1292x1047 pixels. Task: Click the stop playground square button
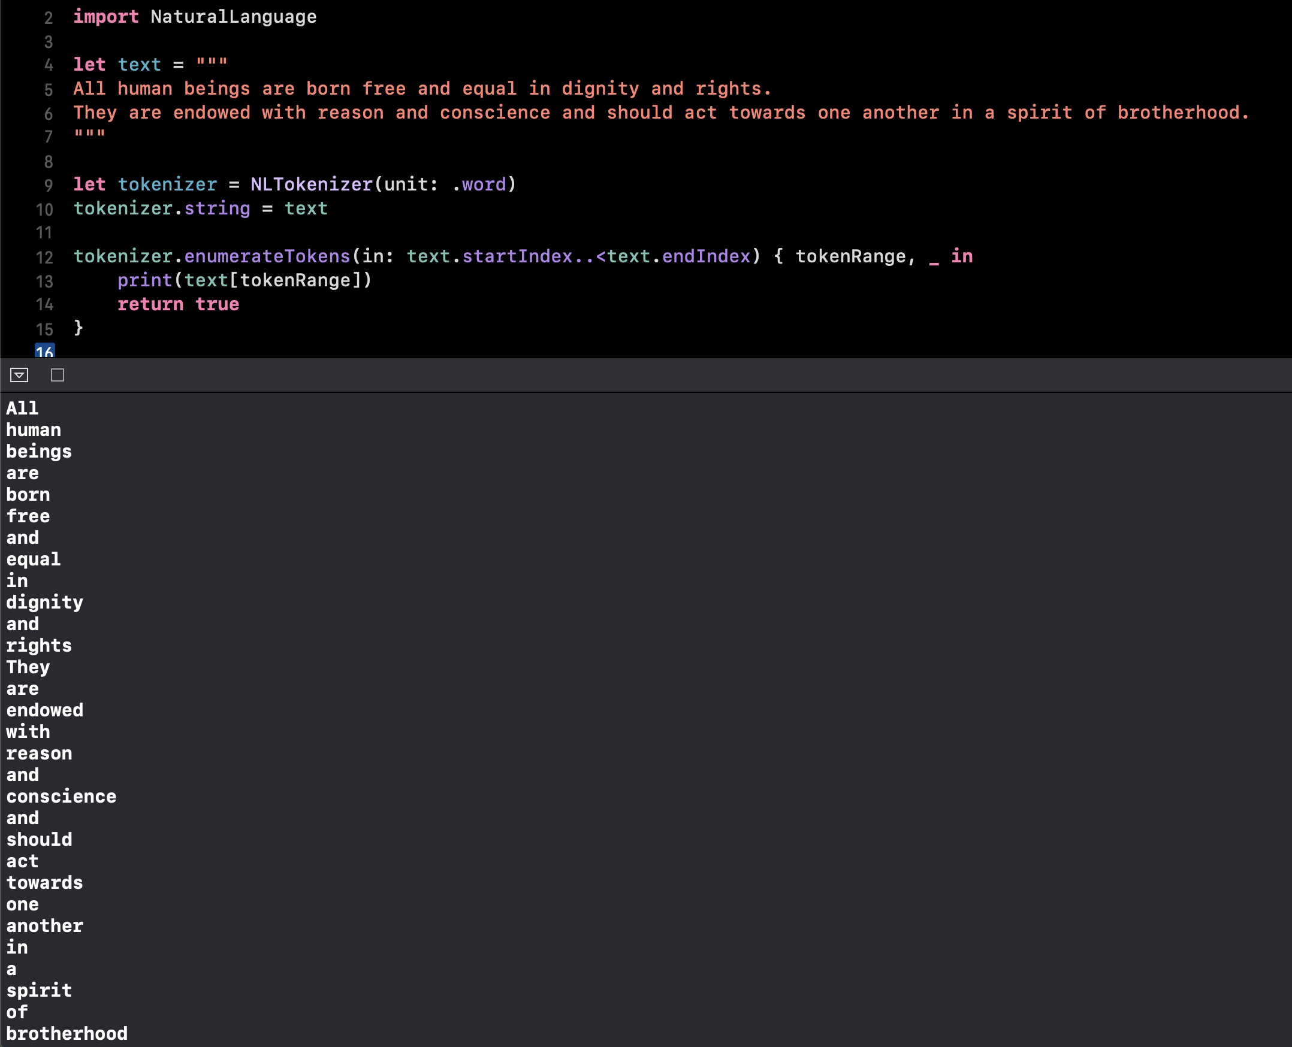pyautogui.click(x=58, y=375)
